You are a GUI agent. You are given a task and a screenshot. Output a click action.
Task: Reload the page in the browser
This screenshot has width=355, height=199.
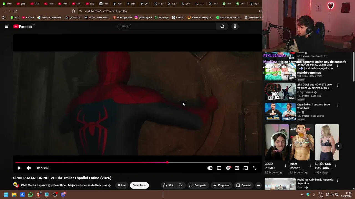pyautogui.click(x=15, y=11)
